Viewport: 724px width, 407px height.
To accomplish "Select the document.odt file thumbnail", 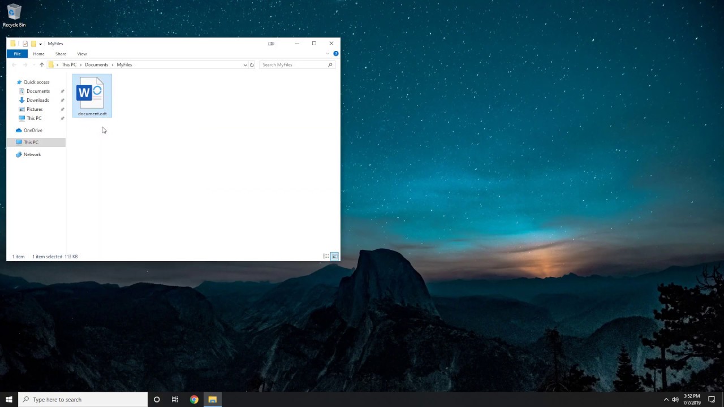I will click(92, 96).
